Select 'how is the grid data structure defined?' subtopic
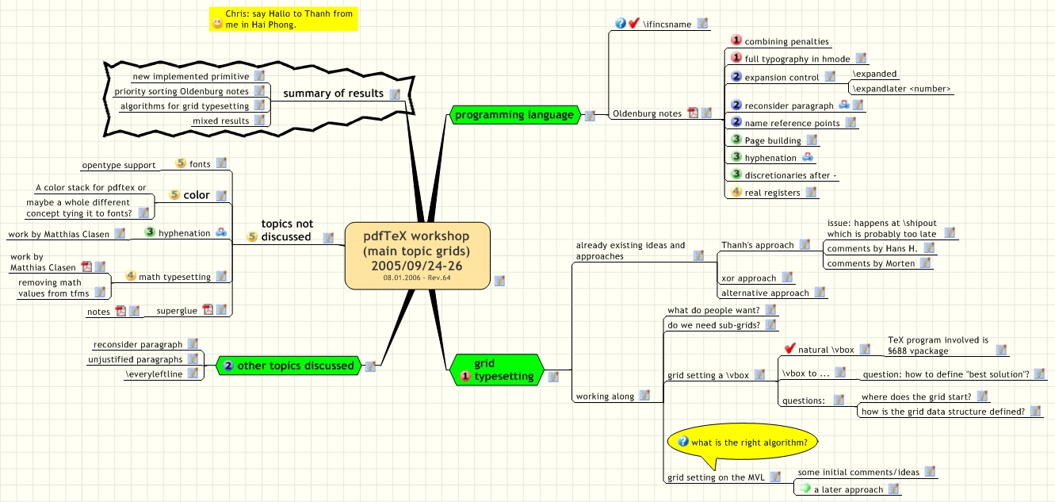The height and width of the screenshot is (502, 1055). pos(943,411)
